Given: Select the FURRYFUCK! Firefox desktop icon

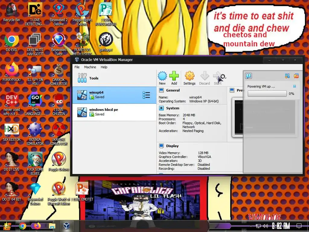Looking at the screenshot, I should pos(12,72).
